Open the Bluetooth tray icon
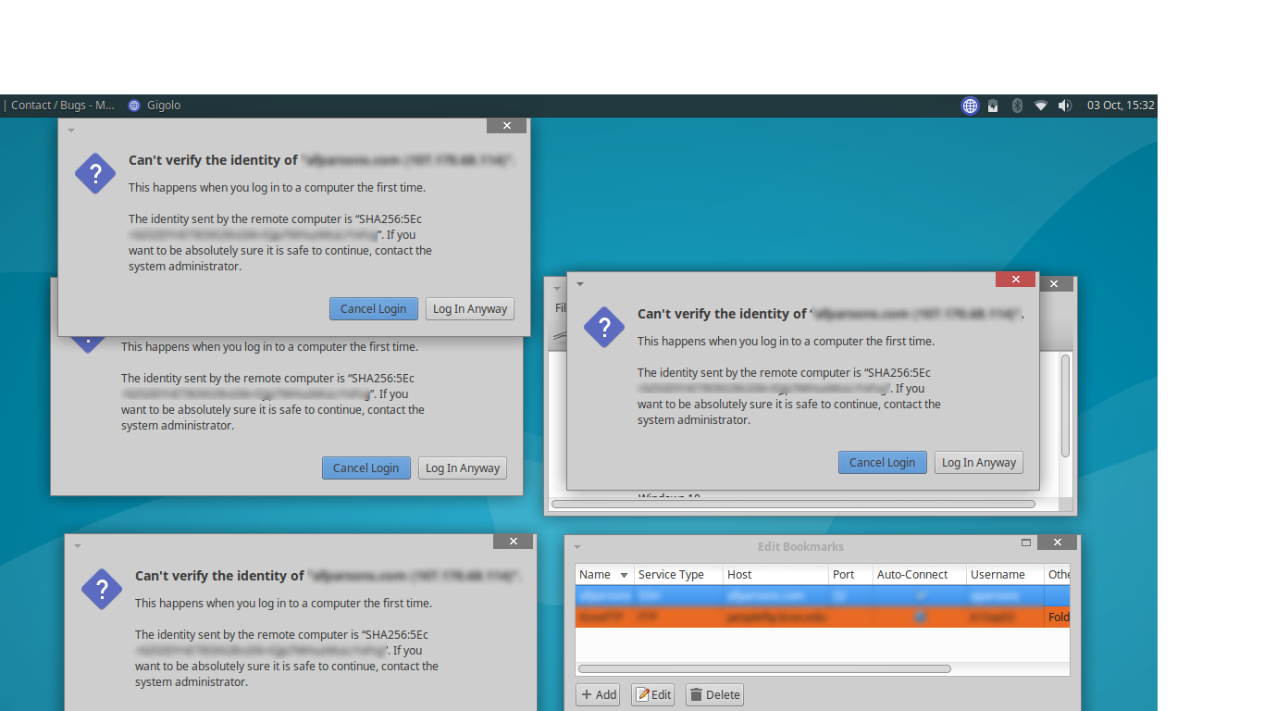This screenshot has height=711, width=1264. (1016, 106)
